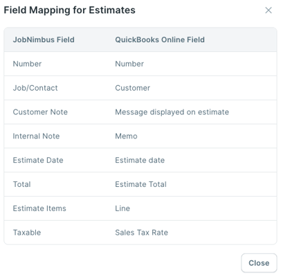Click the Number cell under JobNimbus Field
283x279 pixels.
[27, 64]
